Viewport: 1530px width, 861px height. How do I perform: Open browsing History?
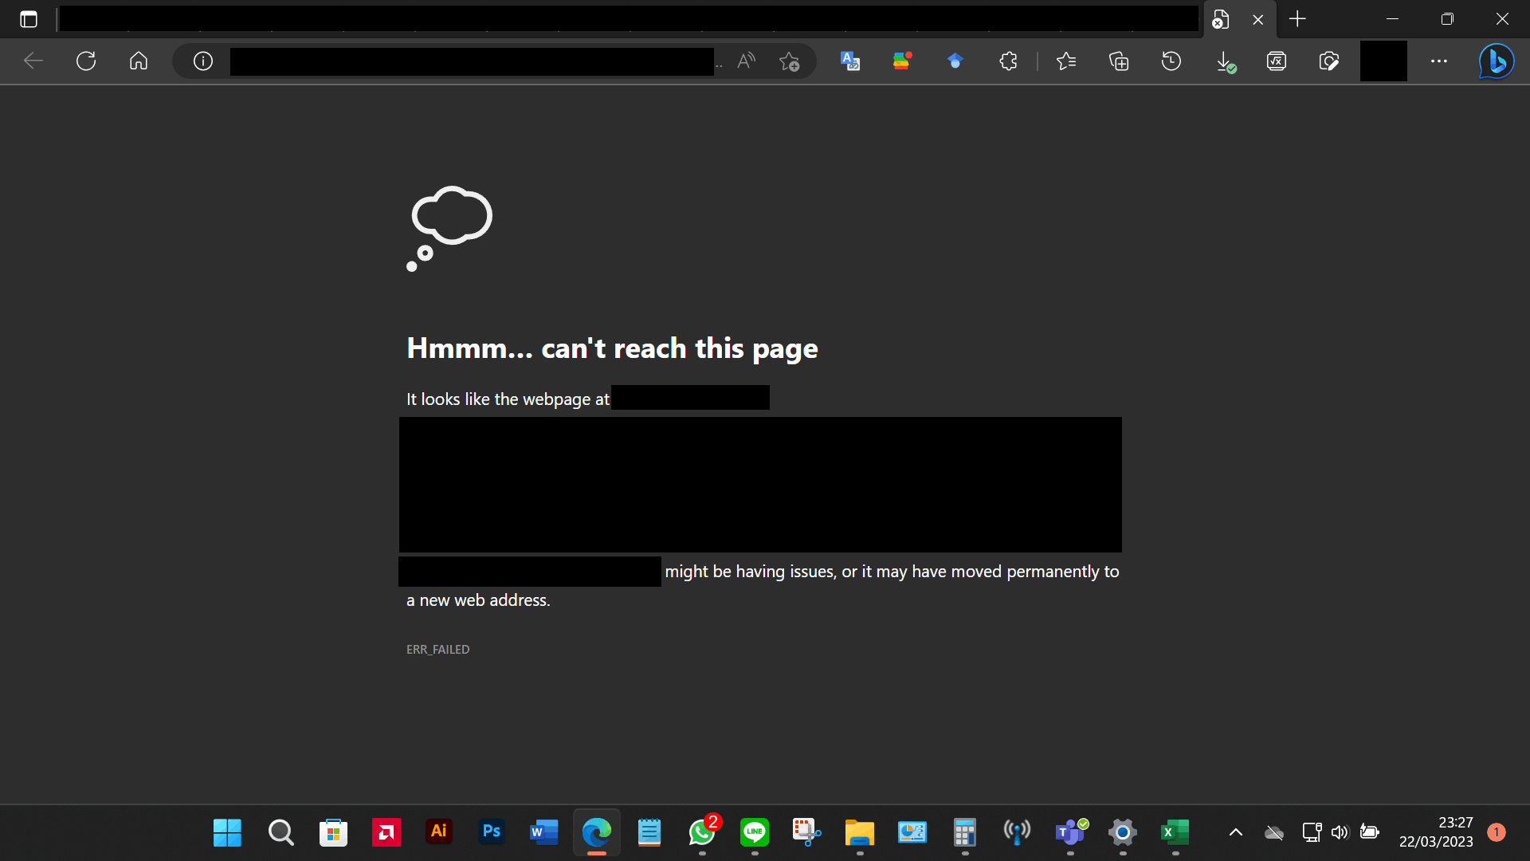point(1171,61)
